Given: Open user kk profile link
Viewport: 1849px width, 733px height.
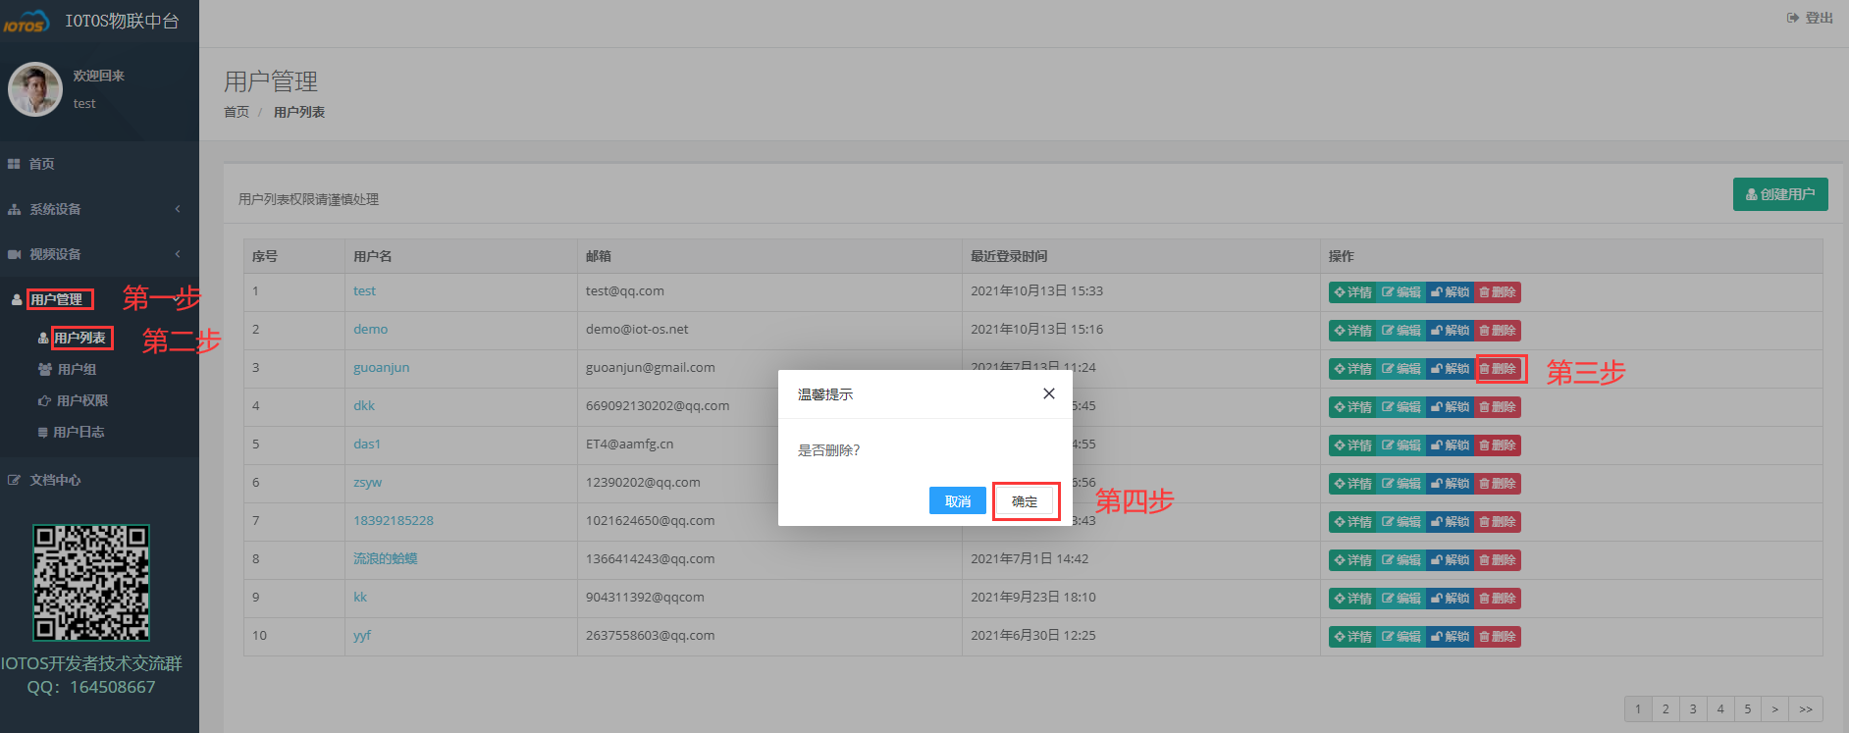Looking at the screenshot, I should point(360,598).
